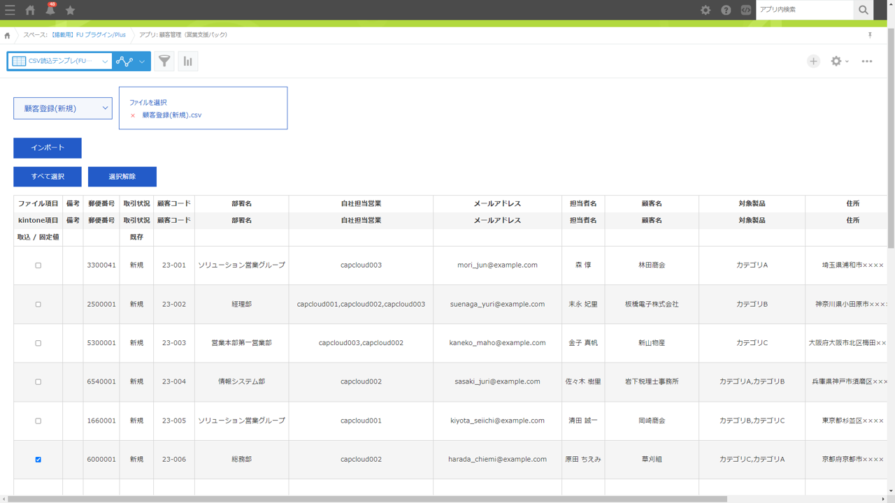Screen dimensions: 895x503
Task: Select email kaneko_maho@example.com cell
Action: [x=497, y=343]
